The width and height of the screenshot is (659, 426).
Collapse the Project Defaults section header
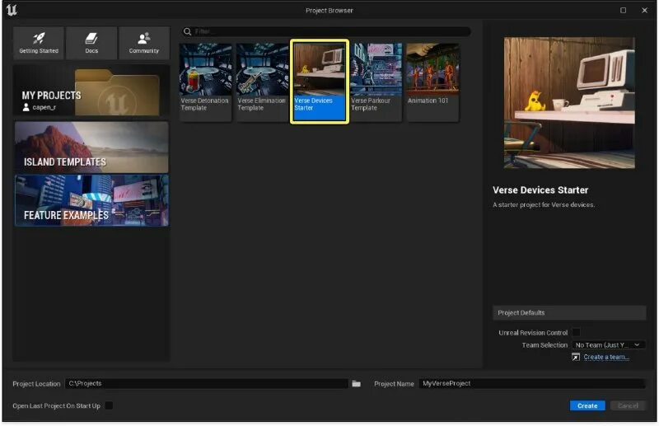point(569,313)
